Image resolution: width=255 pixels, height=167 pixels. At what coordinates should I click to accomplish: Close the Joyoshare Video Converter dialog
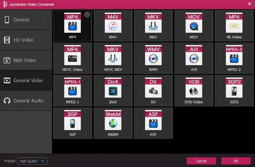tap(250, 4)
